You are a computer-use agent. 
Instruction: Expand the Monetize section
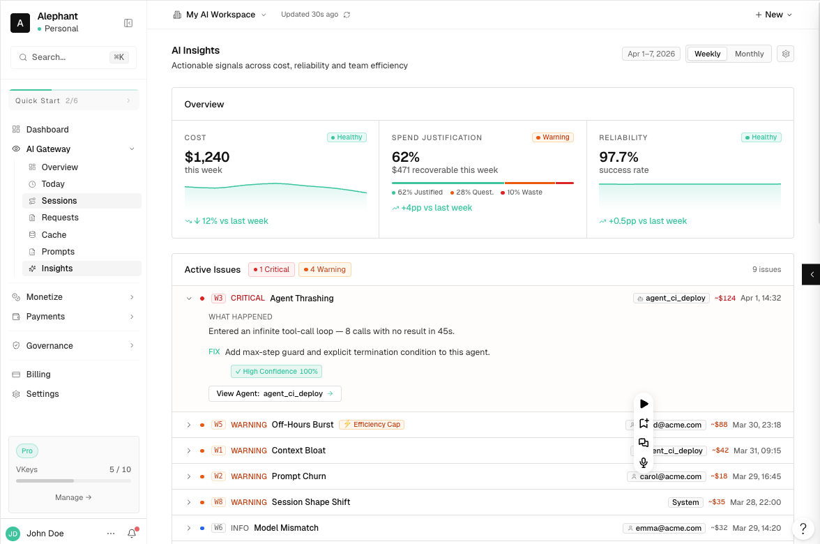coord(73,297)
